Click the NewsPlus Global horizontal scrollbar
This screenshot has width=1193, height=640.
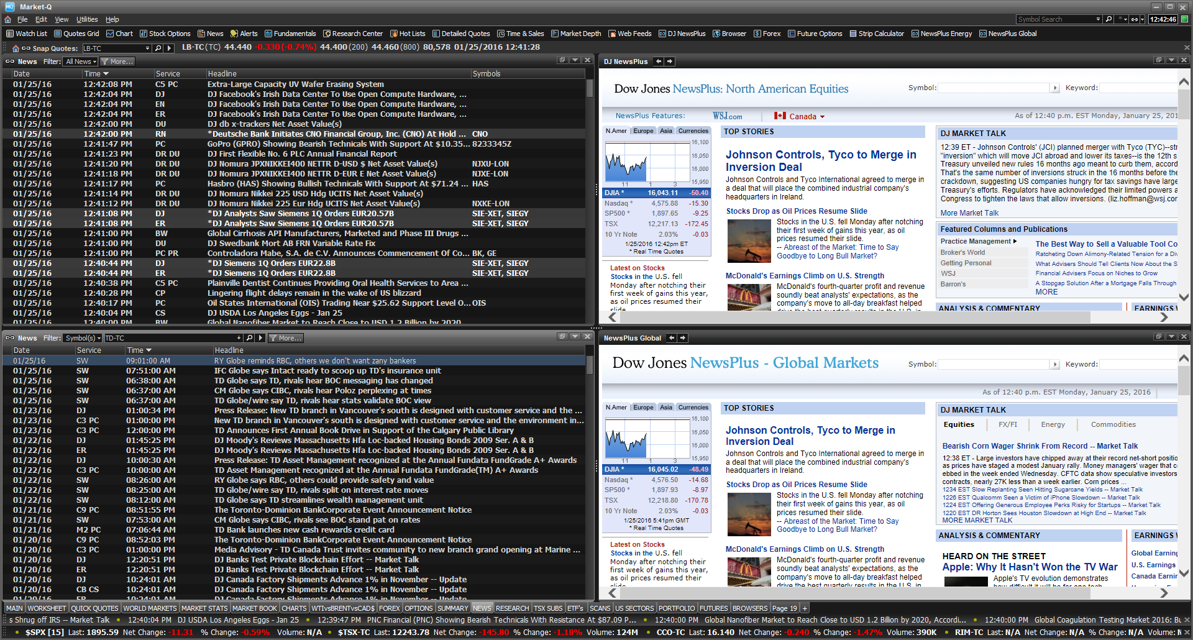pyautogui.click(x=854, y=593)
